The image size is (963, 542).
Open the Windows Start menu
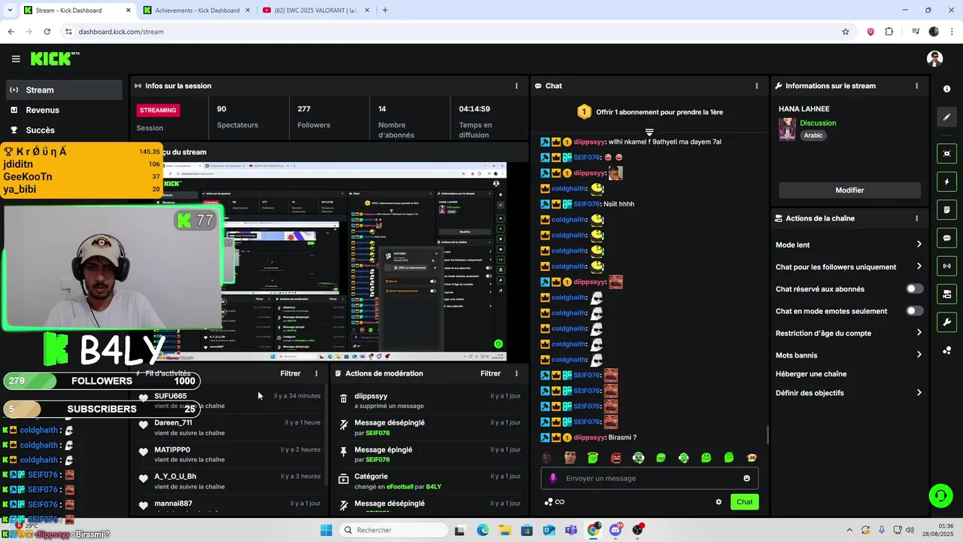pos(326,530)
